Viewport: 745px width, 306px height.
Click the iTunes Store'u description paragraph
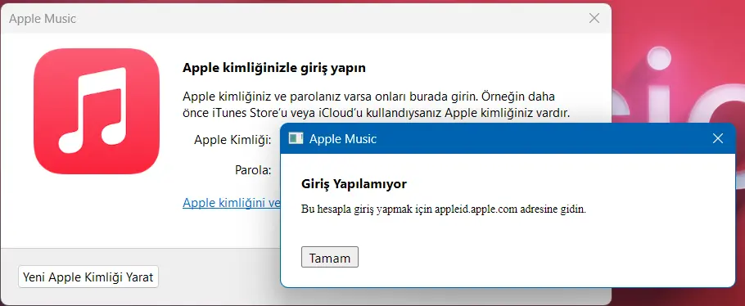pos(376,105)
